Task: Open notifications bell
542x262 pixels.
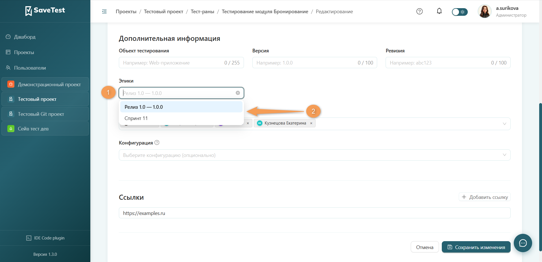Action: [439, 11]
